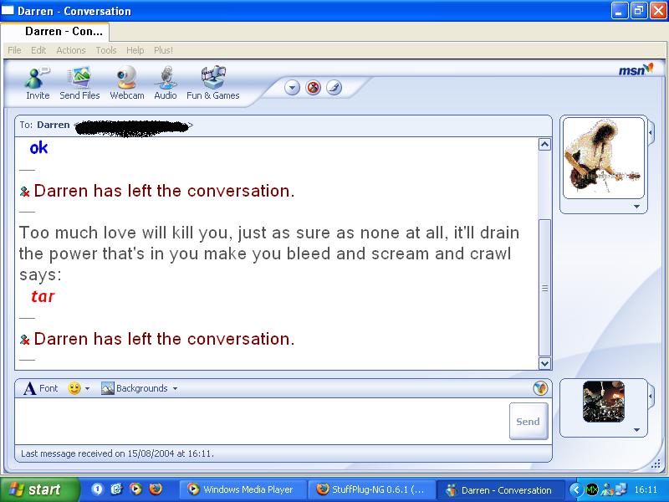669x502 pixels.
Task: Click the handwriting pen icon in toolbar
Action: tap(334, 87)
